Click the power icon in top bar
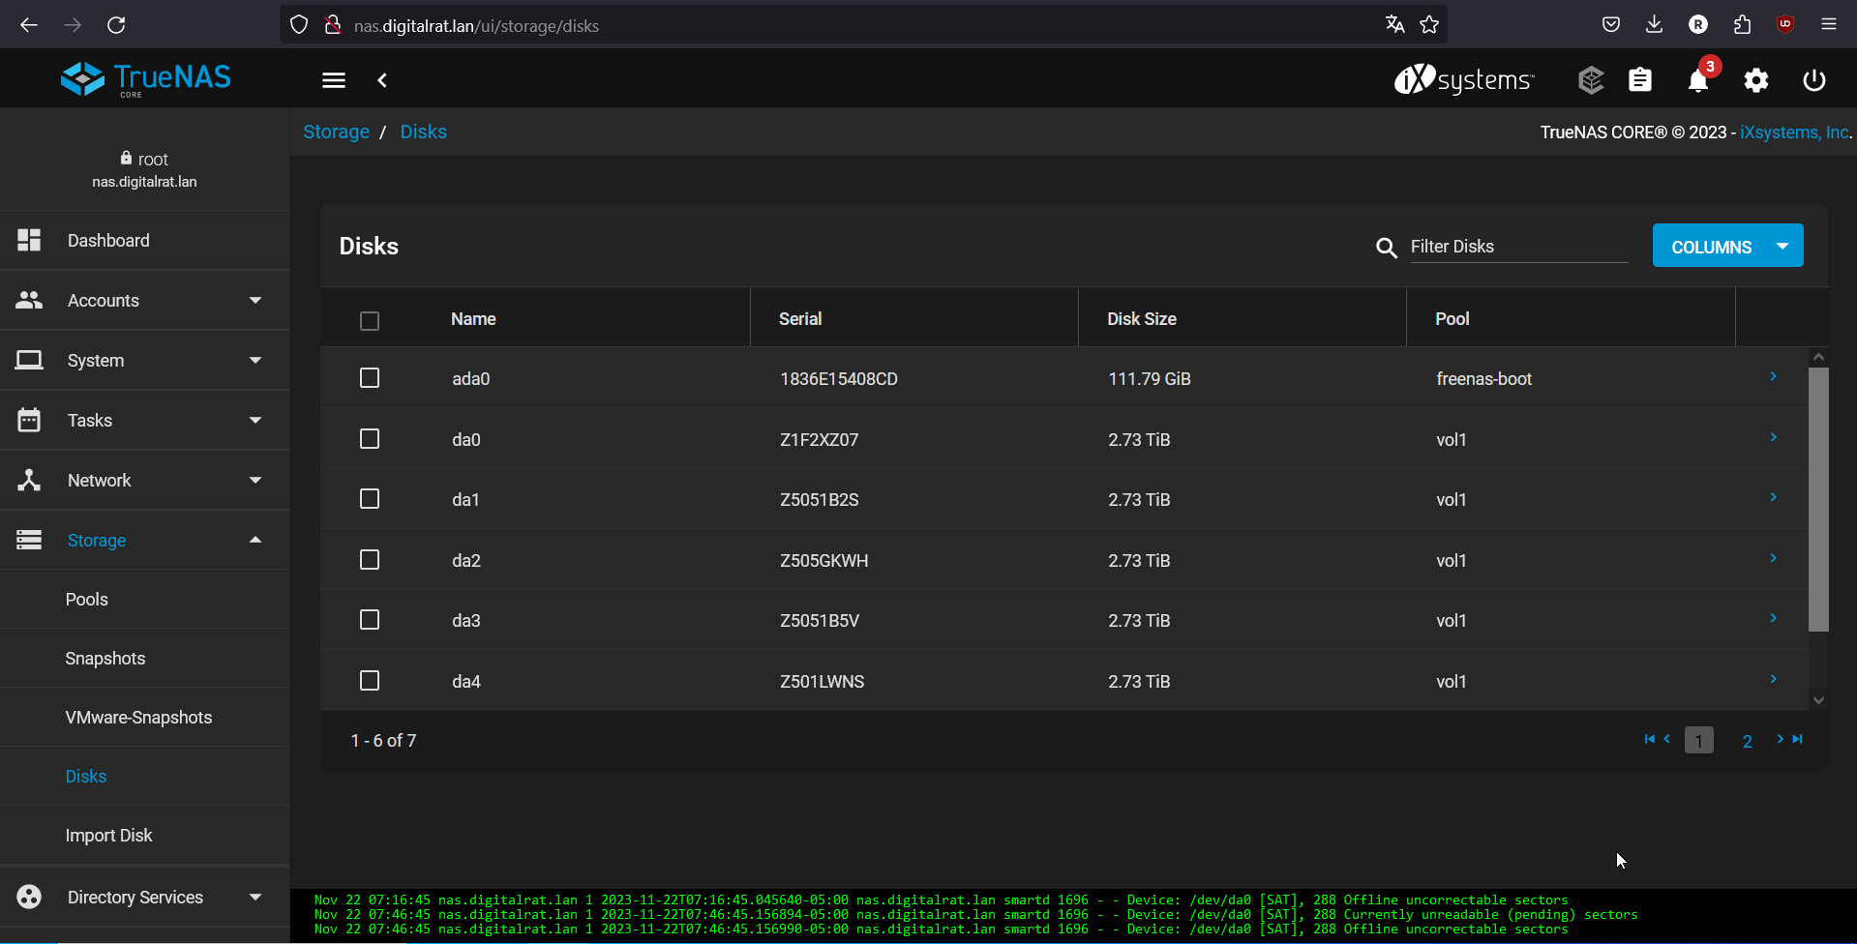 click(1813, 81)
